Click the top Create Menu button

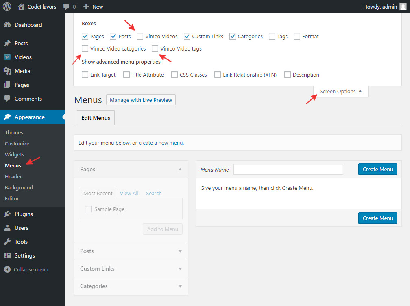(x=377, y=169)
